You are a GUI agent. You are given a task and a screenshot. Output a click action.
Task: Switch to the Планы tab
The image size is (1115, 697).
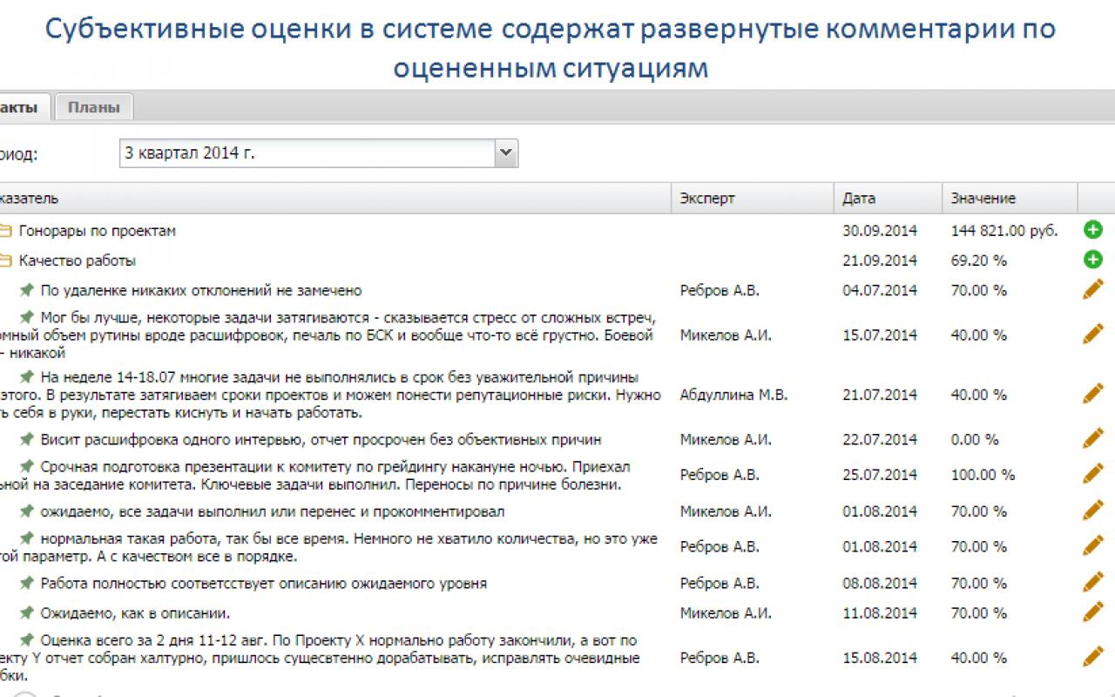pos(93,107)
